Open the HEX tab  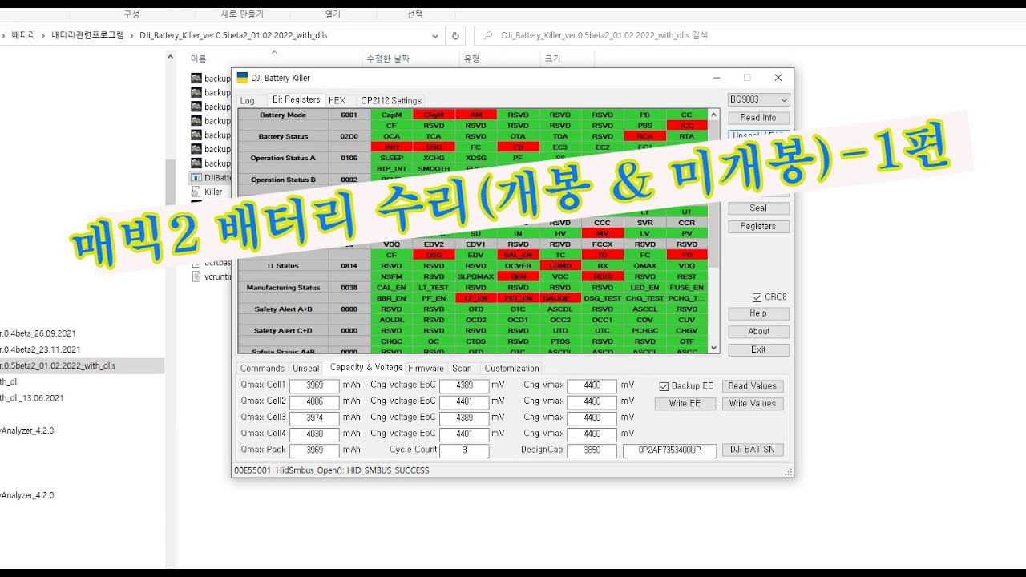337,100
